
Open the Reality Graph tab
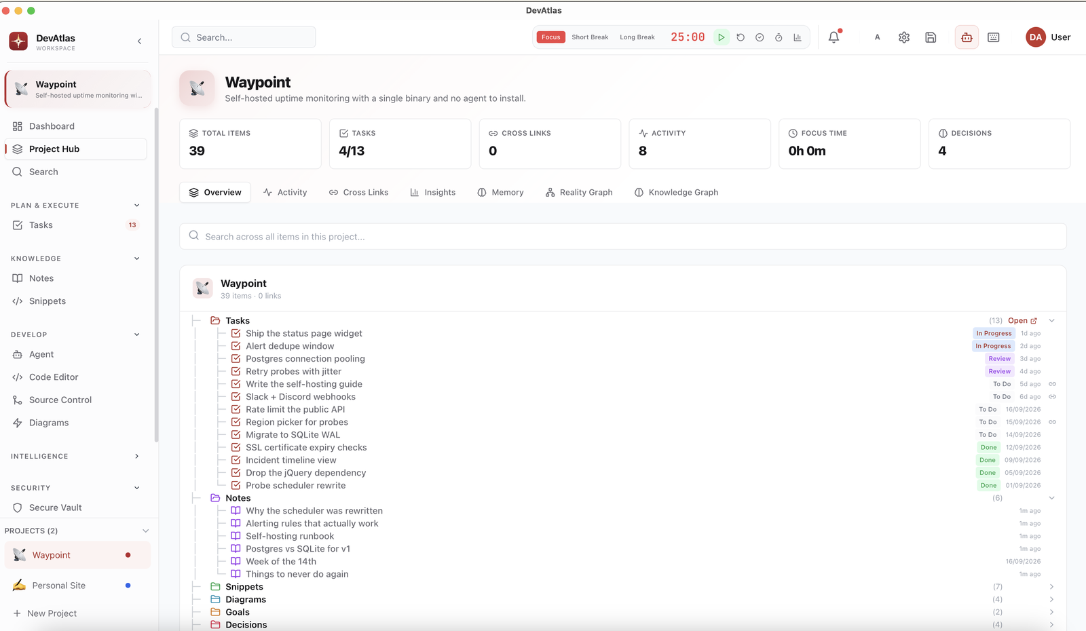click(x=579, y=193)
